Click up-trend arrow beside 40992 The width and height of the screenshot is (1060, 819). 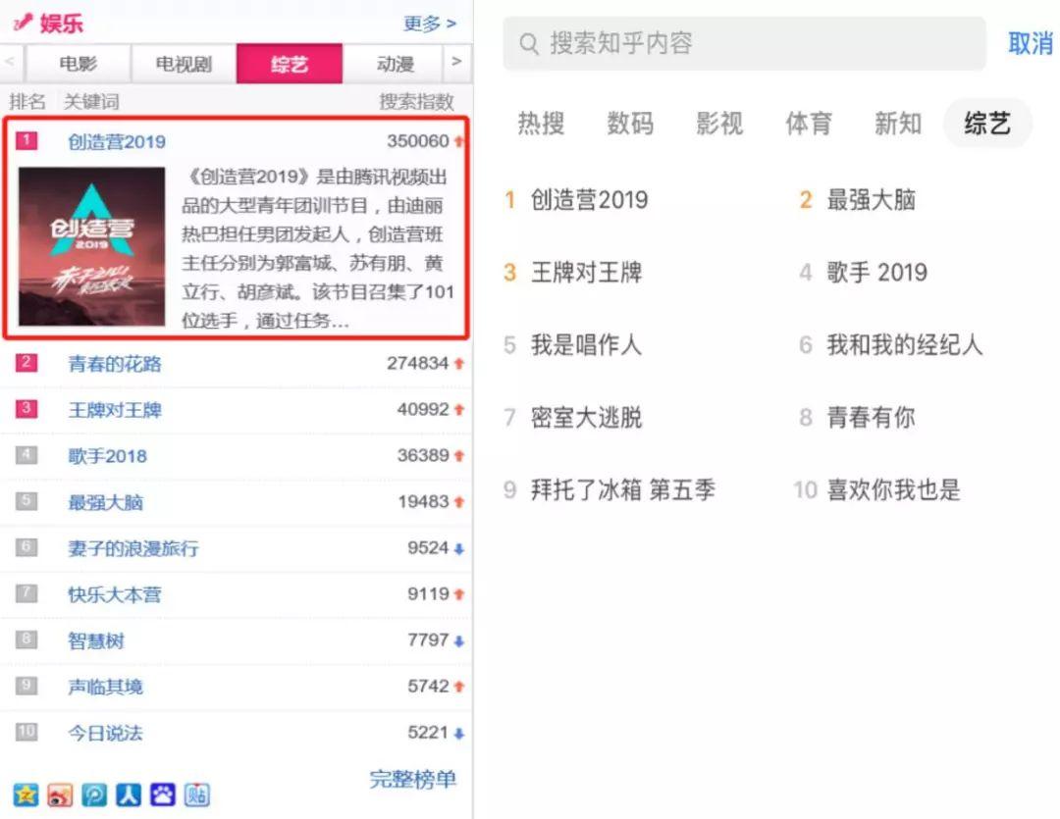[x=459, y=410]
